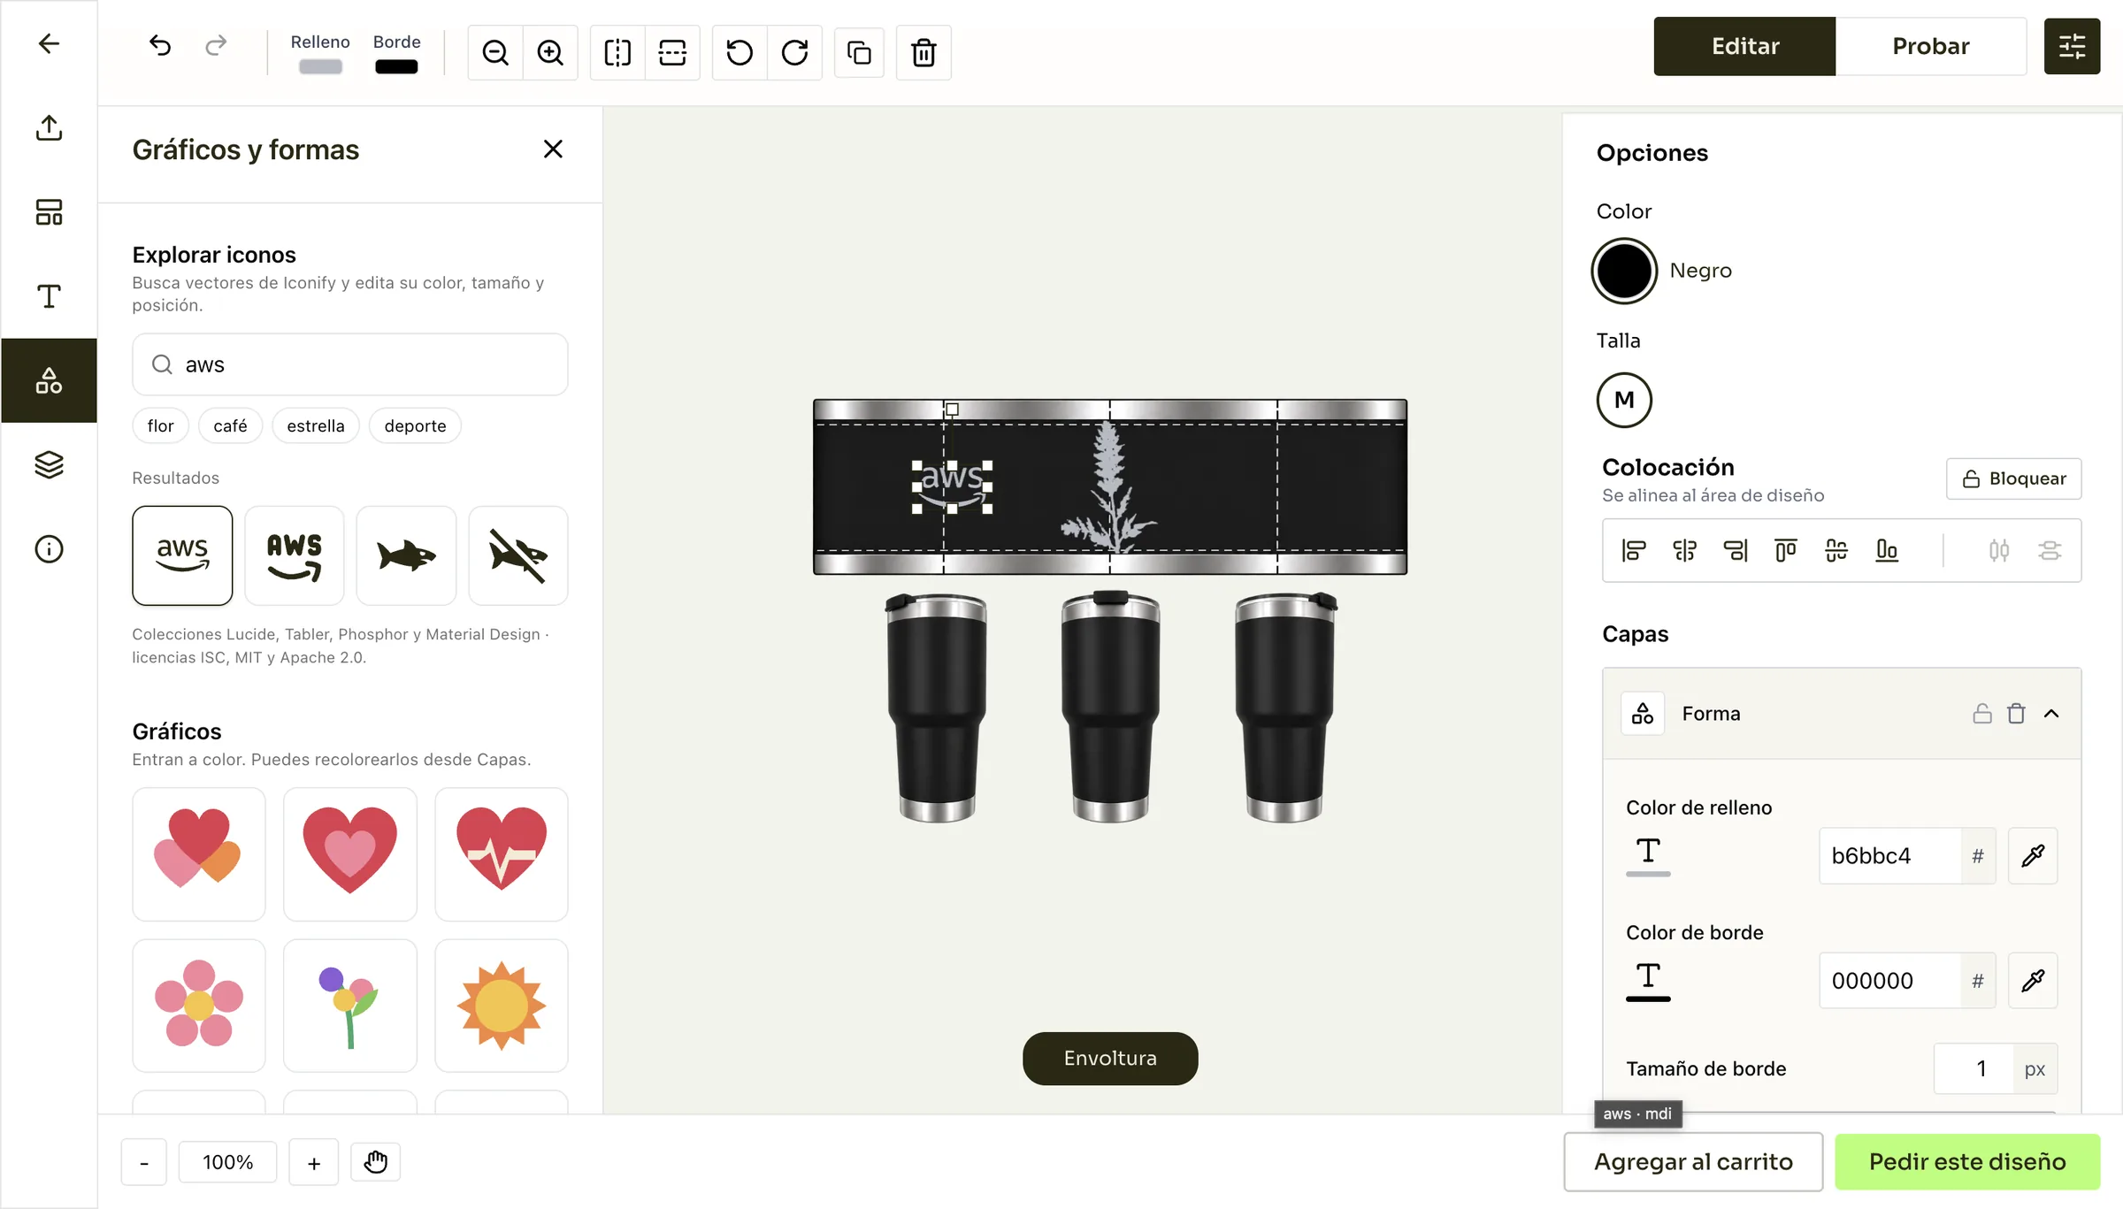Screen dimensions: 2123x1209
Task: Select the Negro color swatch
Action: [1624, 271]
